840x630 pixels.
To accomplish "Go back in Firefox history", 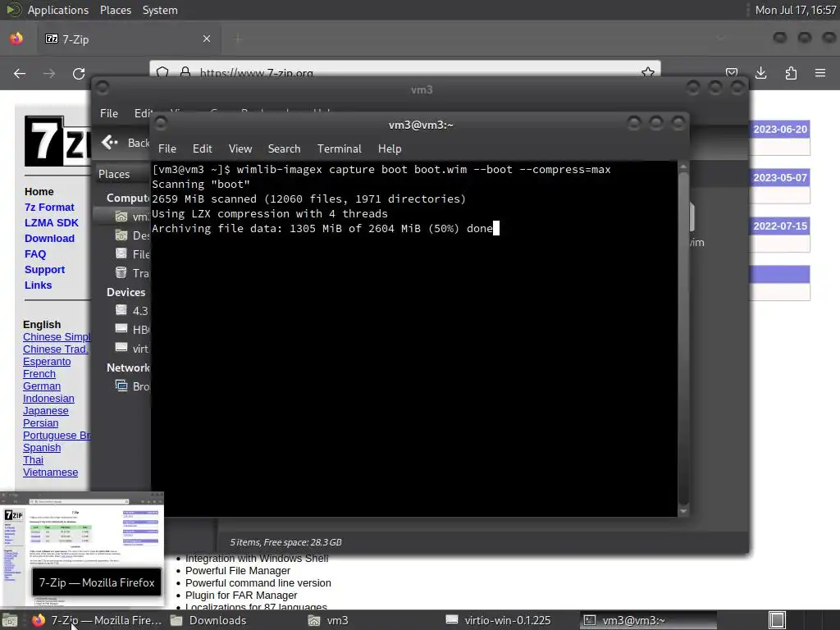I will pos(20,73).
